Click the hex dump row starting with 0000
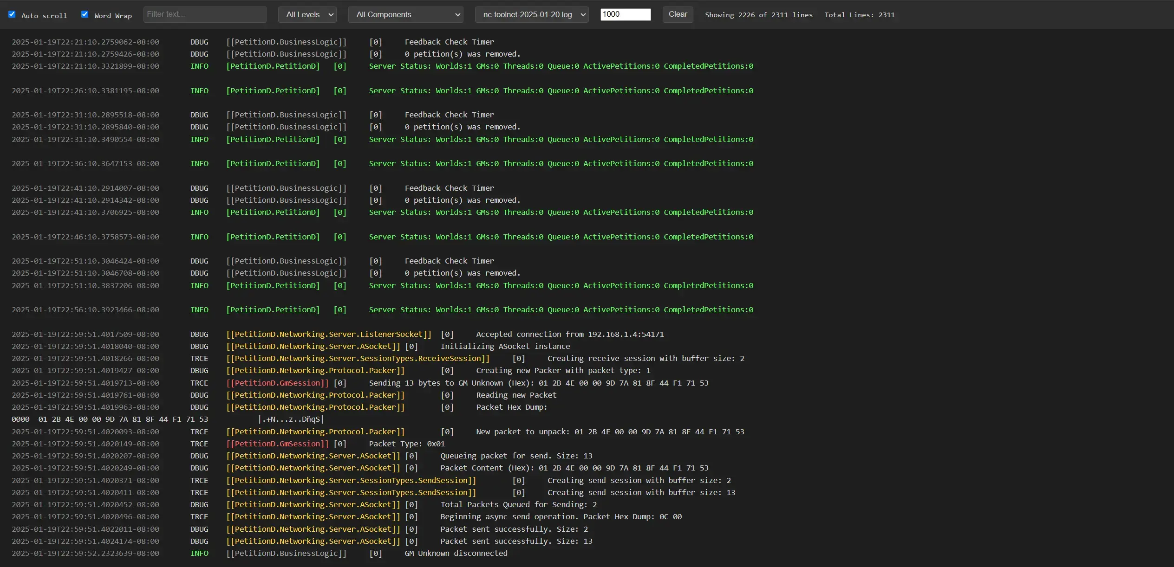Viewport: 1174px width, 567px height. [x=167, y=419]
